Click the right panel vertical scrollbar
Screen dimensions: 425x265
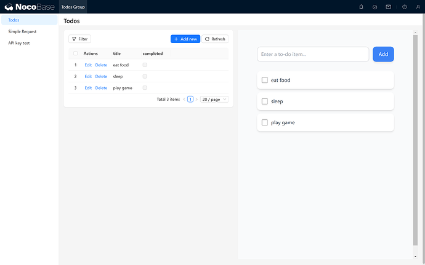[415, 140]
